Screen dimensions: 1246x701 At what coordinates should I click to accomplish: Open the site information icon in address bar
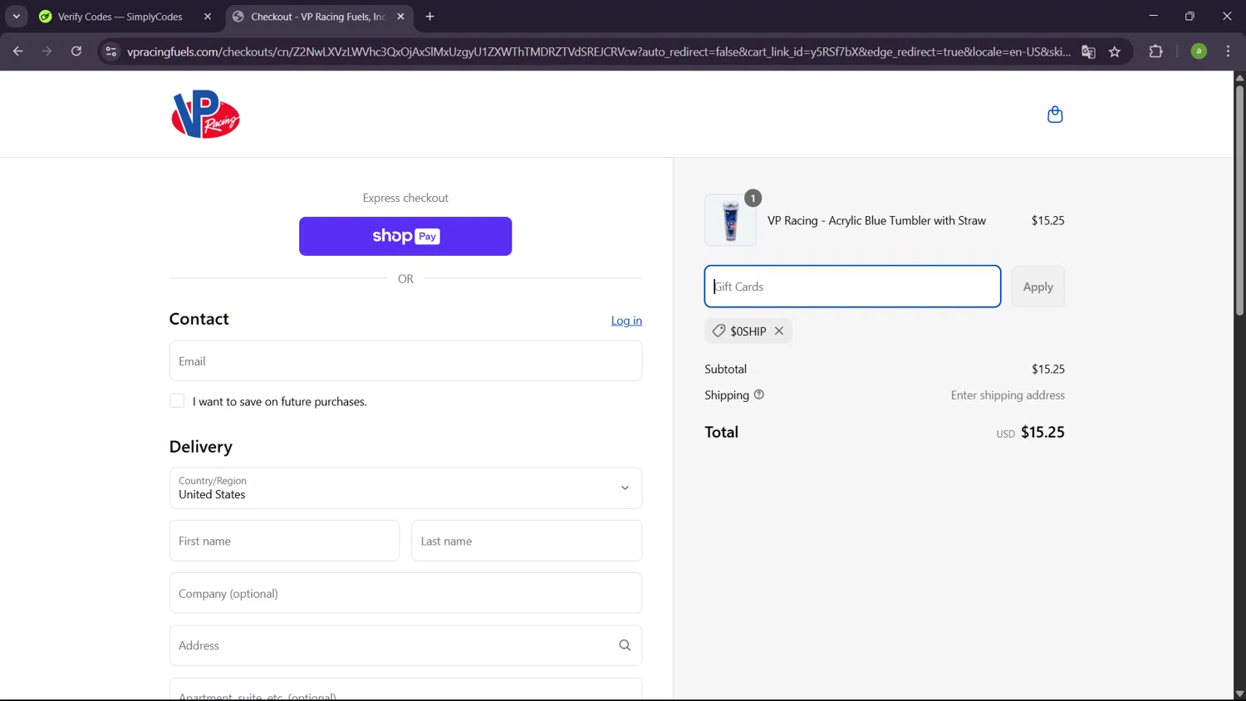pyautogui.click(x=110, y=51)
